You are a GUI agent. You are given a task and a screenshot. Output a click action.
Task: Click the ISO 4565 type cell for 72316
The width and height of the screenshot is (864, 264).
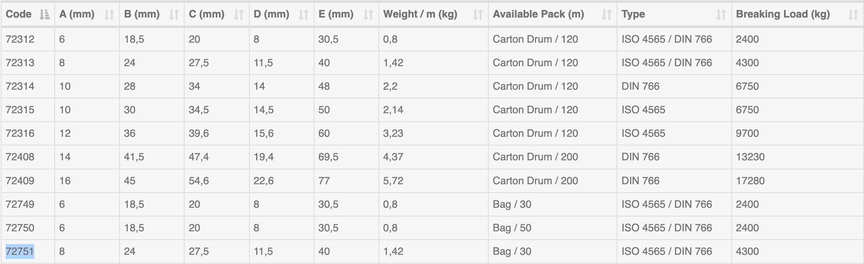[643, 133]
